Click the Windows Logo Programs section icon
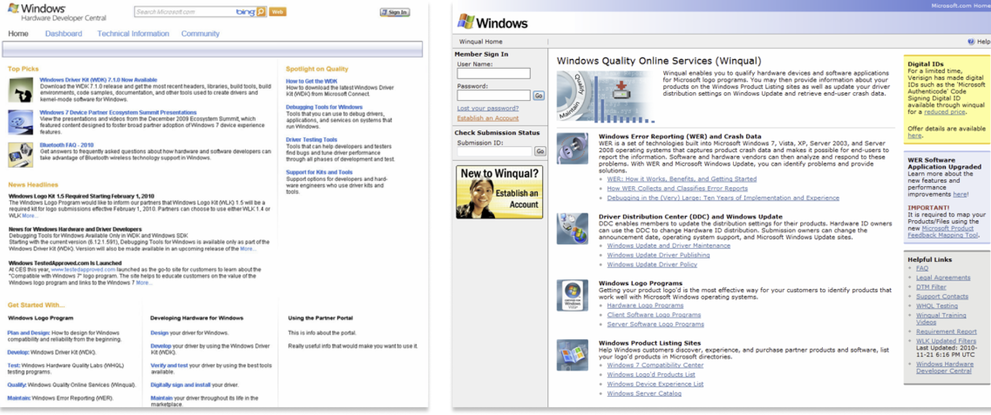991x415 pixels. [572, 295]
